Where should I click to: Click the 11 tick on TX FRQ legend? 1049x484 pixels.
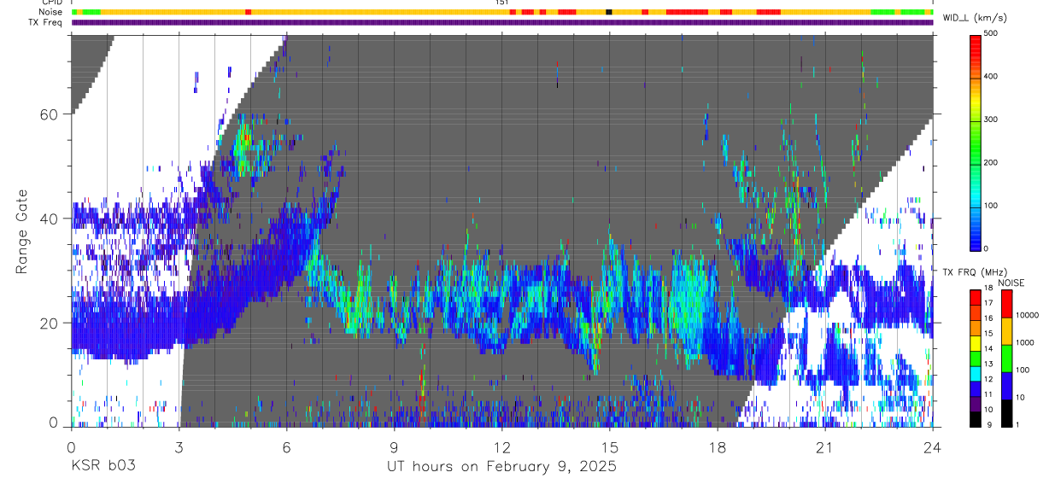tap(987, 395)
